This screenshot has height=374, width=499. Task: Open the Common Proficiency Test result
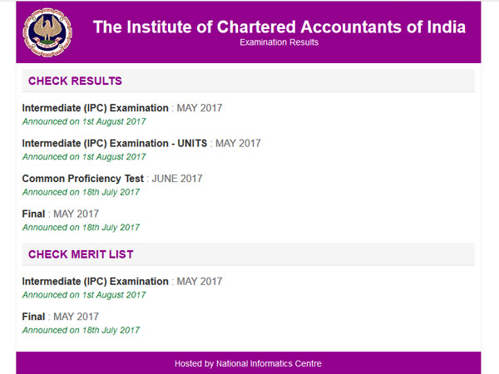tap(83, 178)
